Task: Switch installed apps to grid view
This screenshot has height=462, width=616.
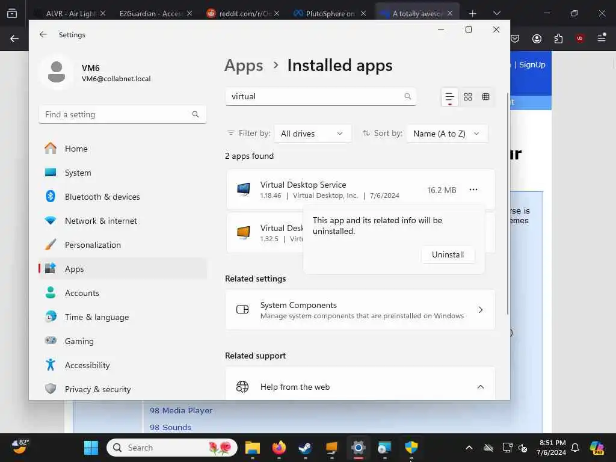Action: pyautogui.click(x=468, y=97)
